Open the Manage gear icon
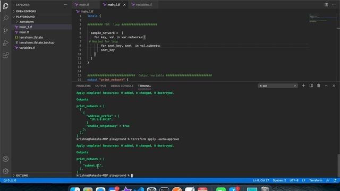 (x=6, y=171)
